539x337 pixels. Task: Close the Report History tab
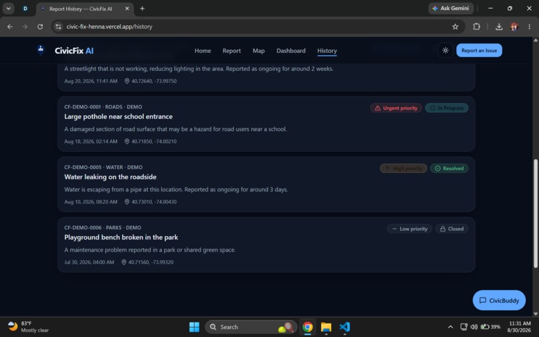click(127, 9)
